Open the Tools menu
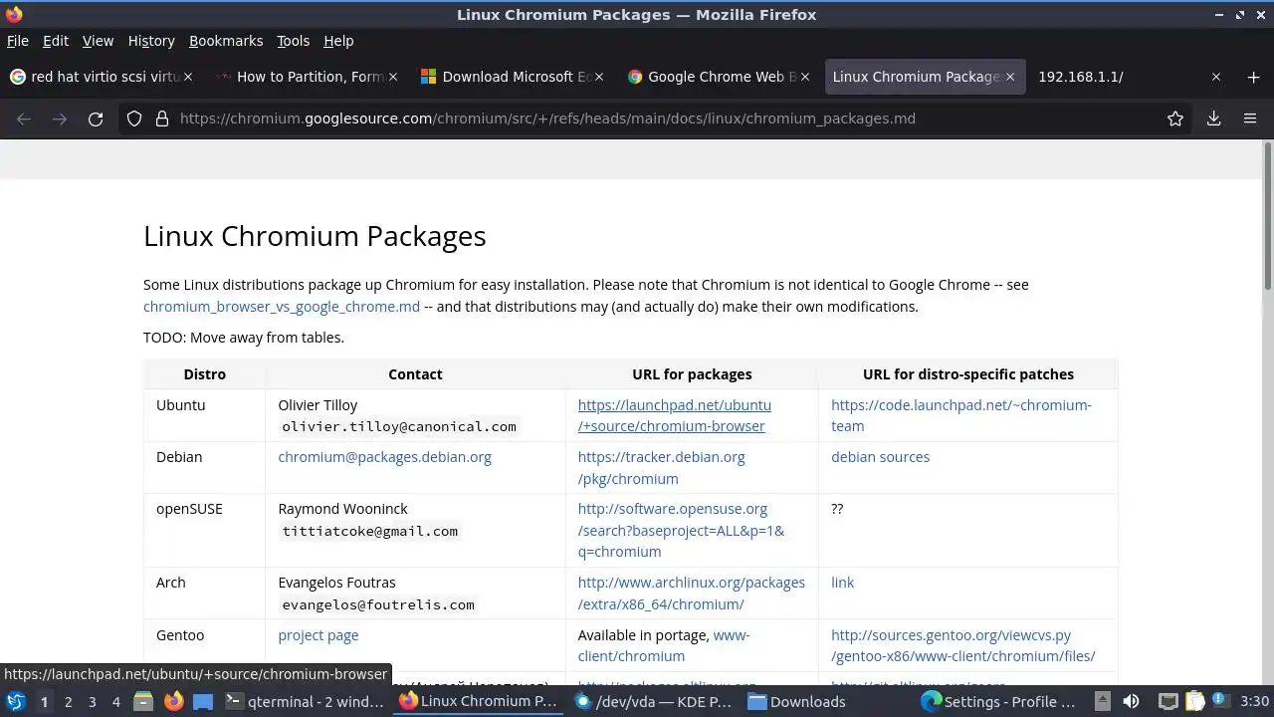 tap(293, 41)
